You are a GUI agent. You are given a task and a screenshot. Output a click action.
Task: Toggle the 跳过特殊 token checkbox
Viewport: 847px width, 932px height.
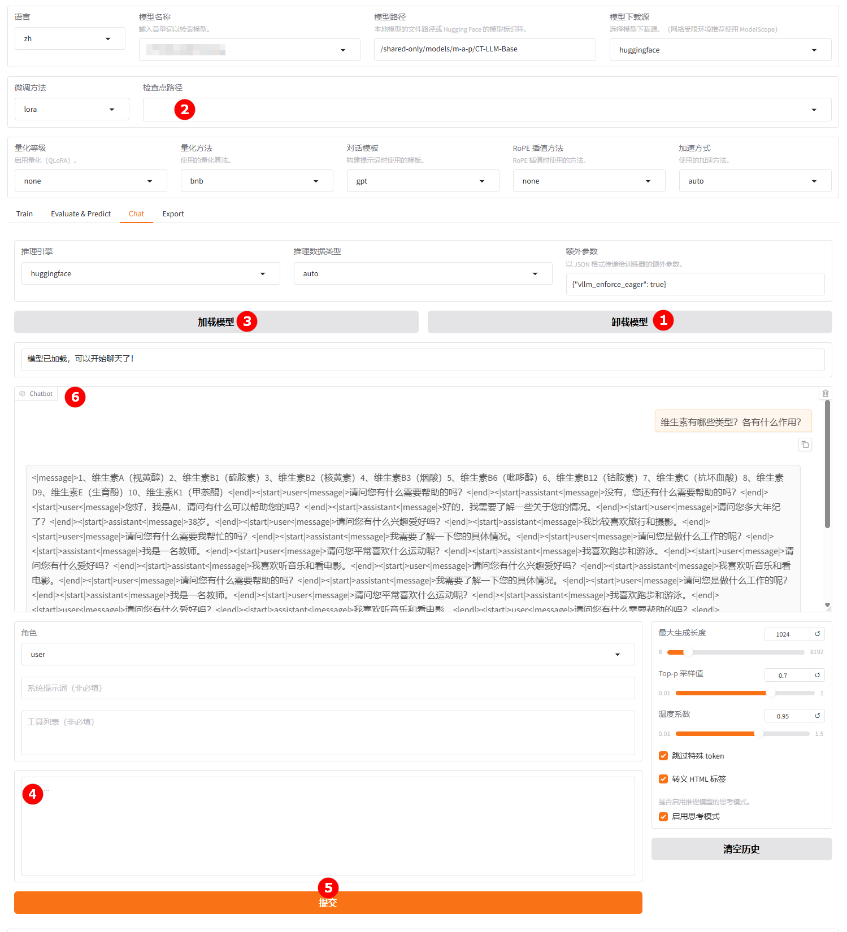pos(663,756)
